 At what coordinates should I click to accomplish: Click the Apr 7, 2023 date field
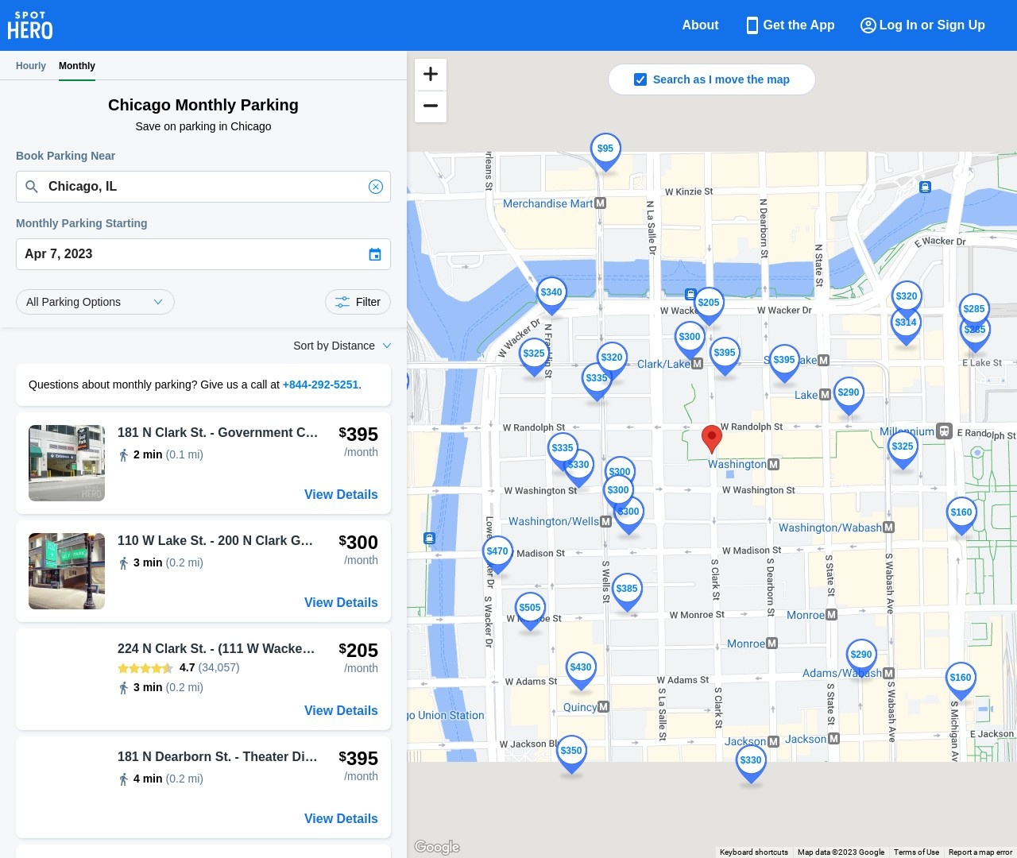tap(203, 254)
